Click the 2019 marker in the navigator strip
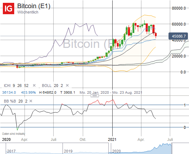The image size is (189, 154). (68, 151)
